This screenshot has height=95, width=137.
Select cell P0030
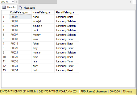(x=20, y=61)
